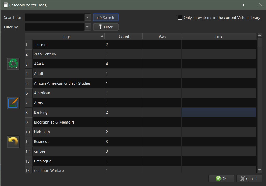Click the yellow undo arrow icon
The height and width of the screenshot is (186, 266).
pos(13,142)
